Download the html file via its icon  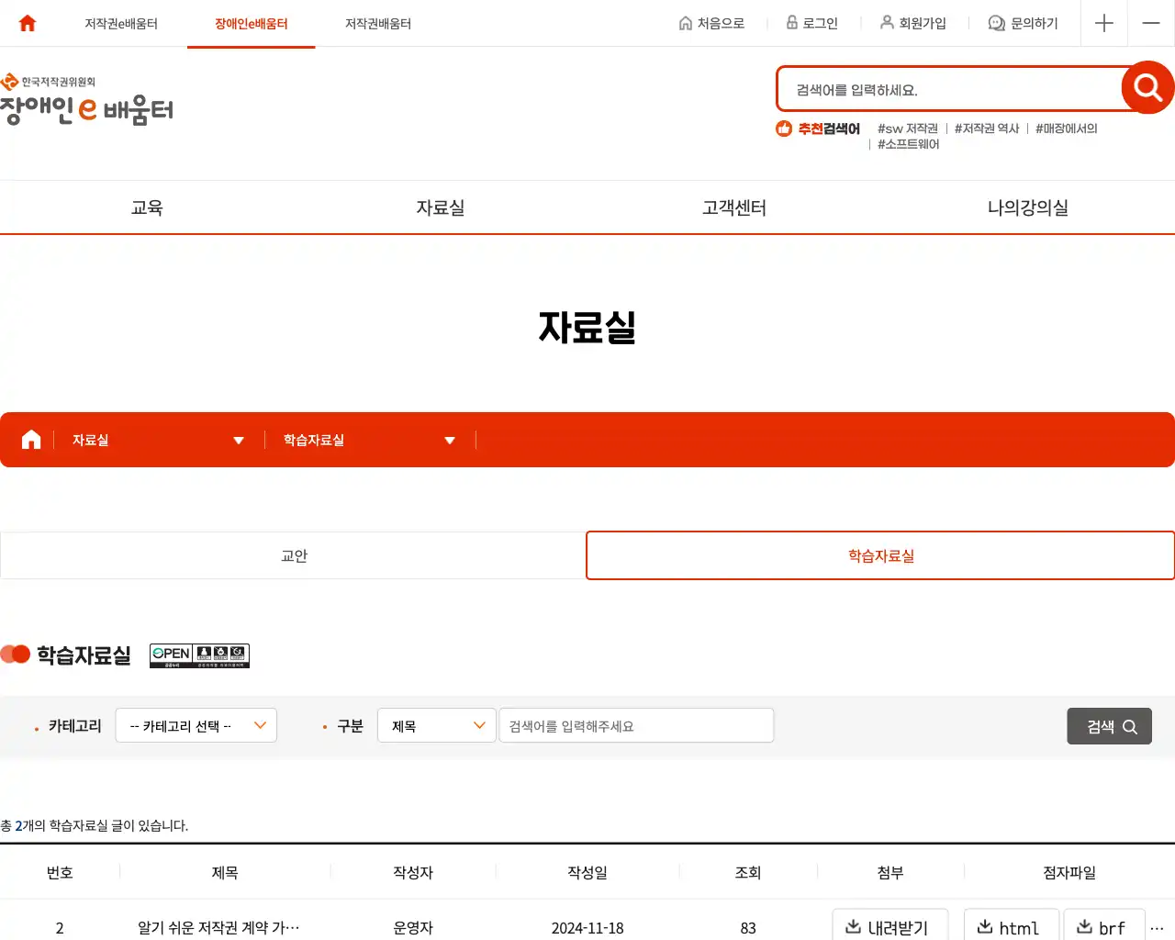tap(983, 927)
